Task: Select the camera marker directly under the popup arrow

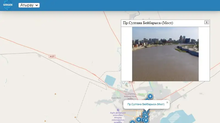Action: (x=145, y=114)
